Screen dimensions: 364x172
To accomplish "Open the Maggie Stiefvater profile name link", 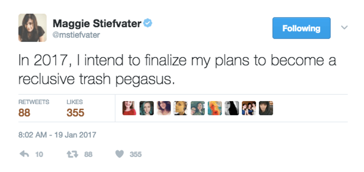I will coord(97,24).
